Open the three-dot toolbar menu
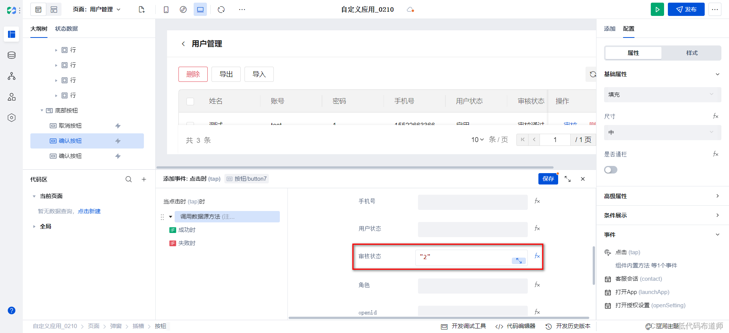 point(242,9)
